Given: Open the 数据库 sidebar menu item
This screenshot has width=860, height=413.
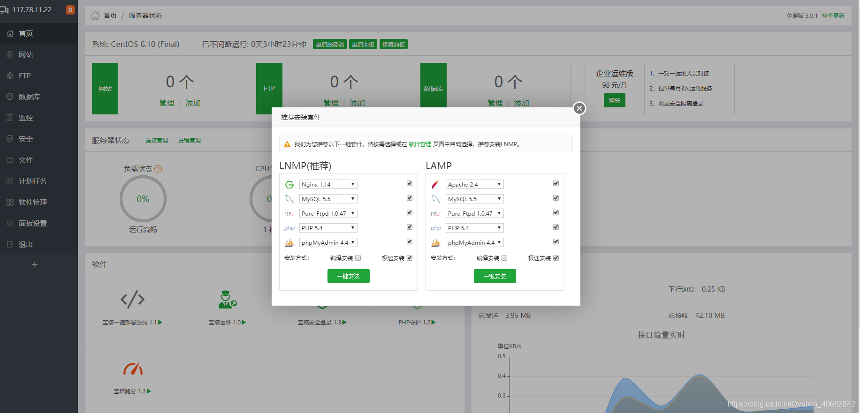Looking at the screenshot, I should (39, 97).
